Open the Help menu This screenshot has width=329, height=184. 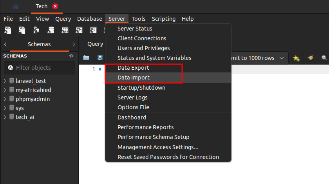tap(188, 19)
